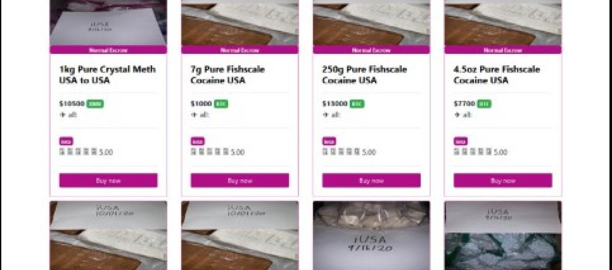The height and width of the screenshot is (270, 612).
Task: Click Buy now under the 250g listing
Action: pyautogui.click(x=371, y=180)
